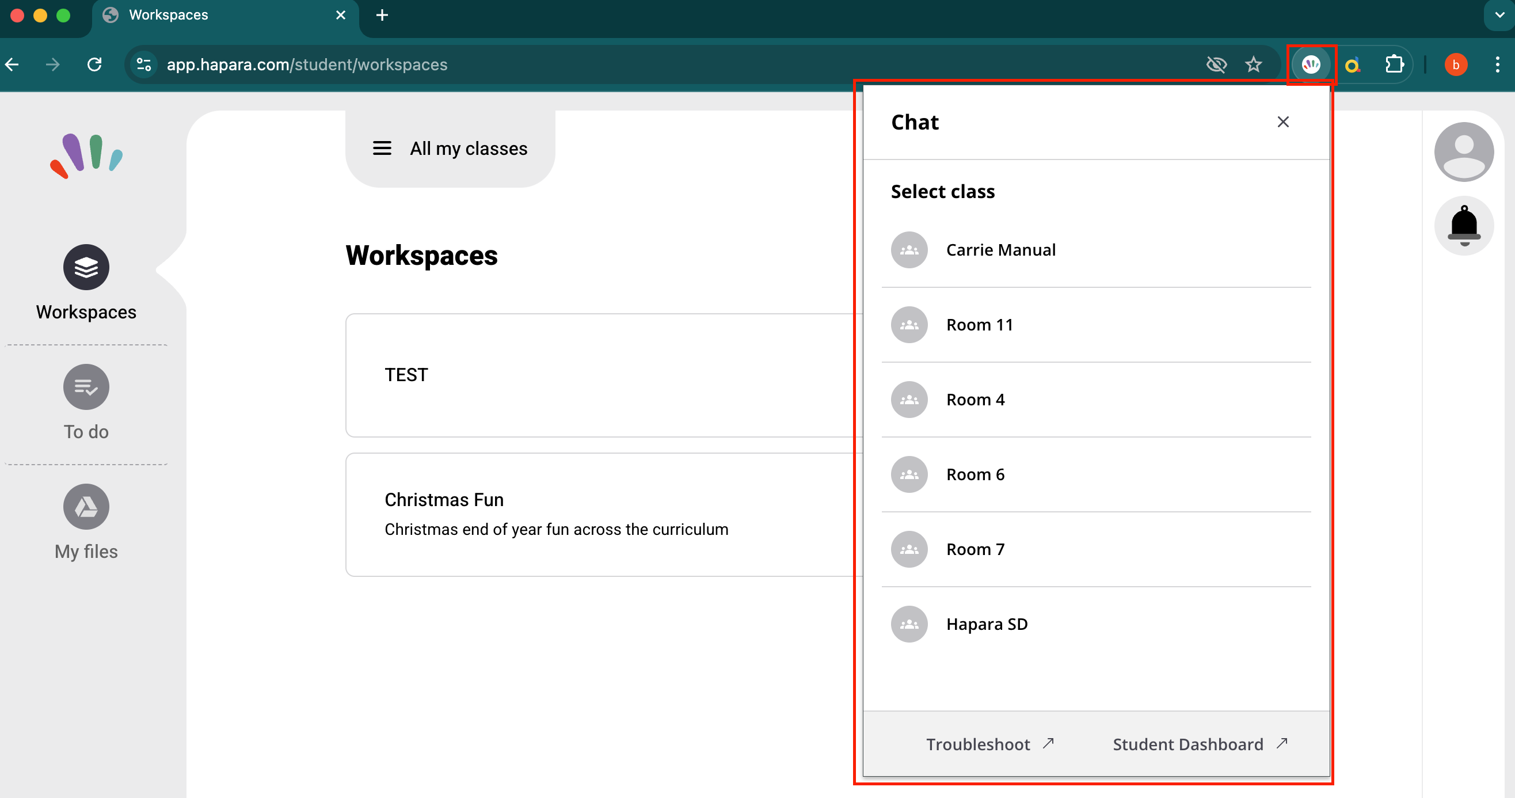
Task: Select the Hapara SD class
Action: tap(1097, 624)
